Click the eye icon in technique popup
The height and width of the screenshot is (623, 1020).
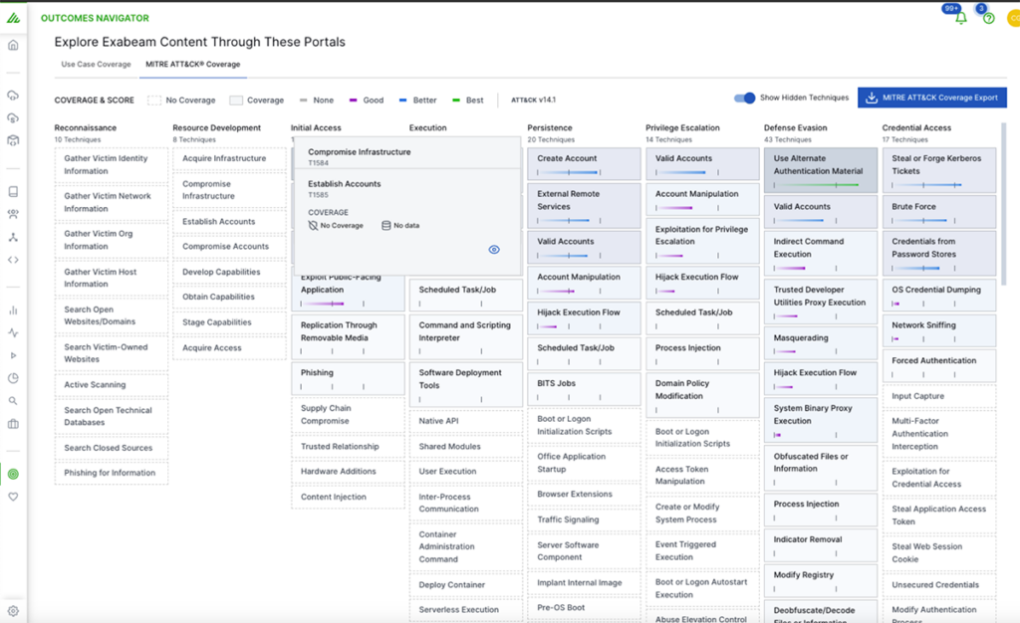pyautogui.click(x=494, y=250)
